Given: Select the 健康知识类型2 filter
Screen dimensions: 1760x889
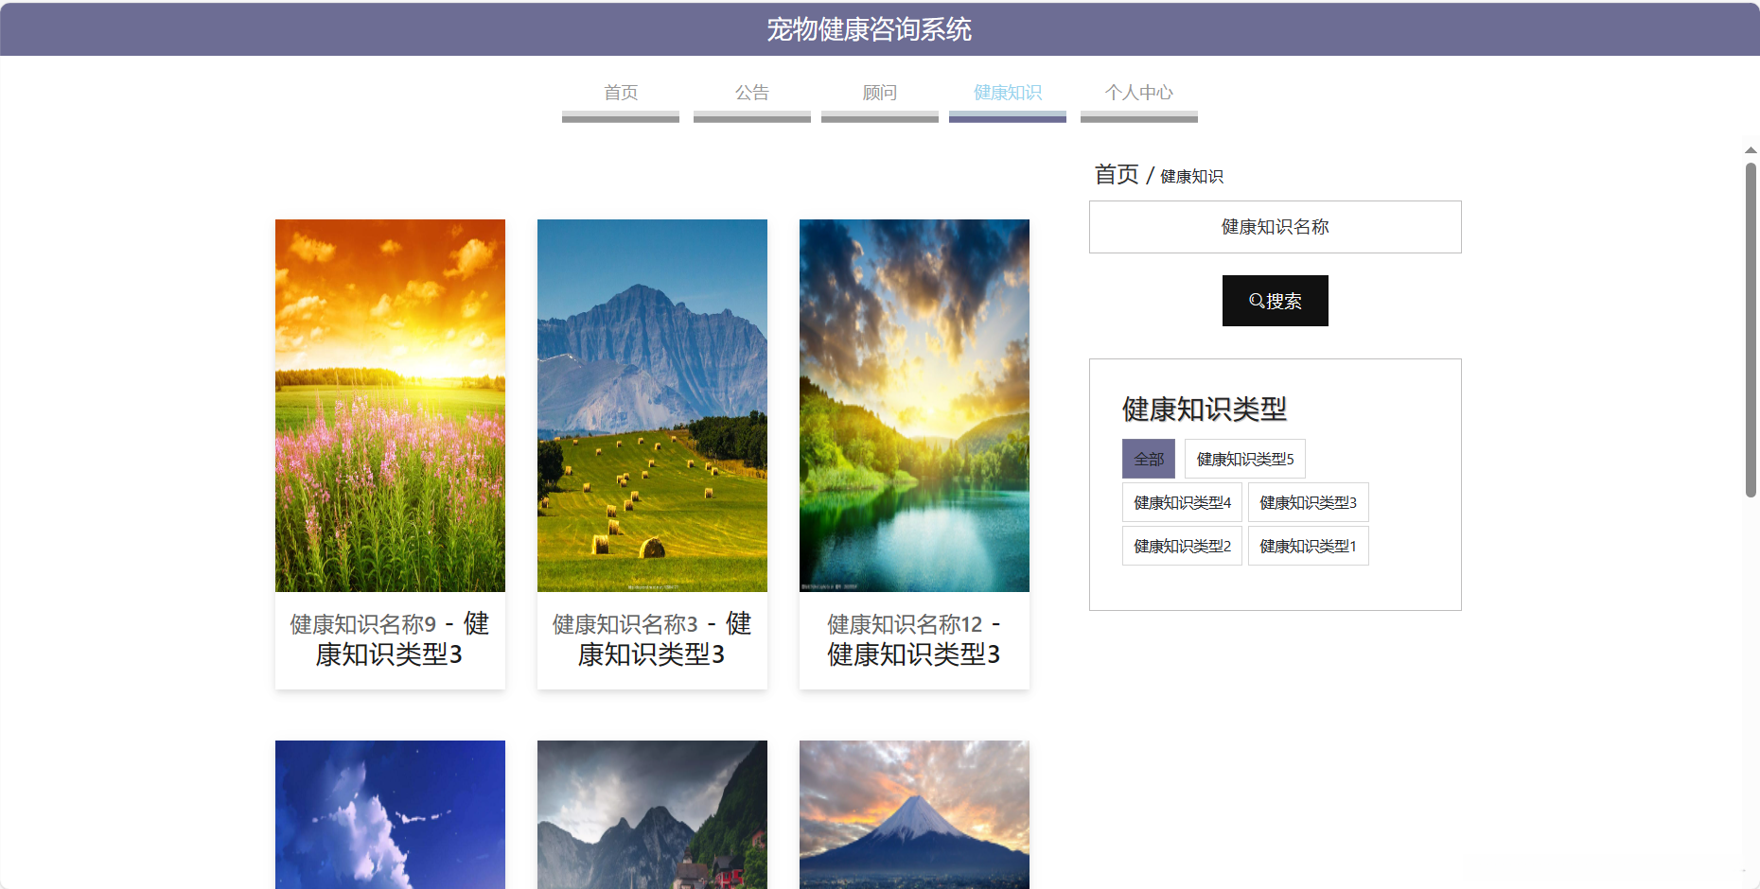Looking at the screenshot, I should (1182, 546).
